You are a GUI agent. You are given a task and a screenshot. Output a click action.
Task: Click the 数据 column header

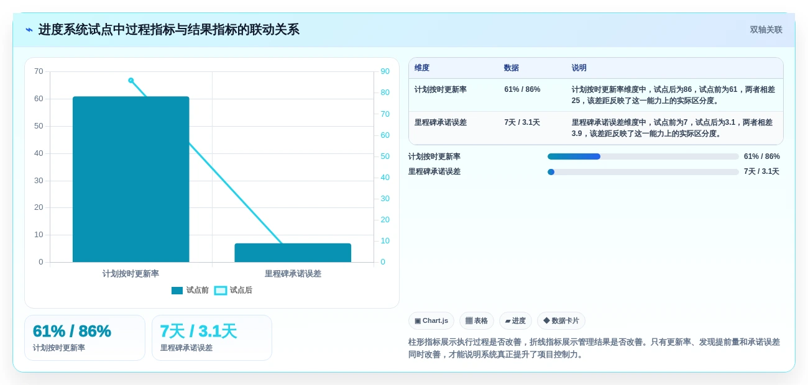coord(512,68)
